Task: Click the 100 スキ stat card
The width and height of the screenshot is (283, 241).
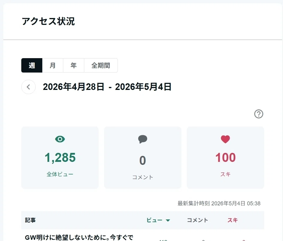Action: 225,158
